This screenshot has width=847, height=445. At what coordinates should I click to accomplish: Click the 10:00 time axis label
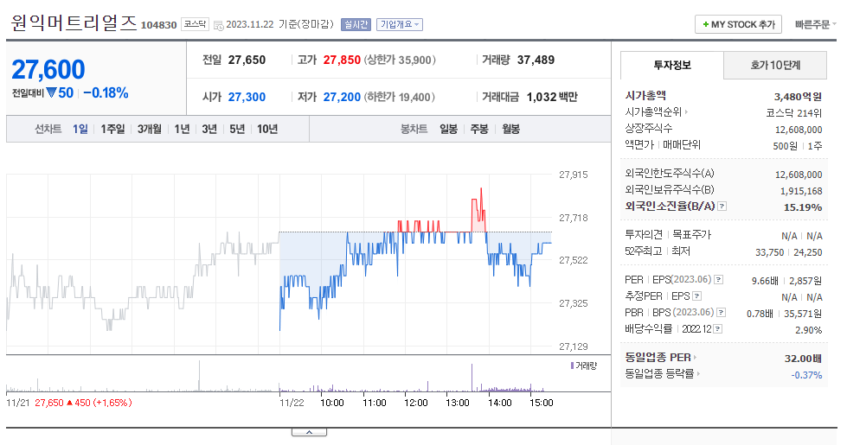click(331, 403)
